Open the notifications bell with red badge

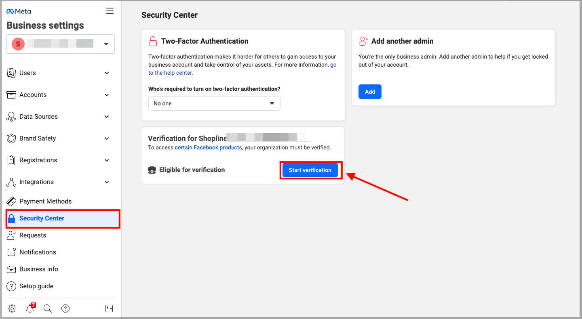coord(30,309)
